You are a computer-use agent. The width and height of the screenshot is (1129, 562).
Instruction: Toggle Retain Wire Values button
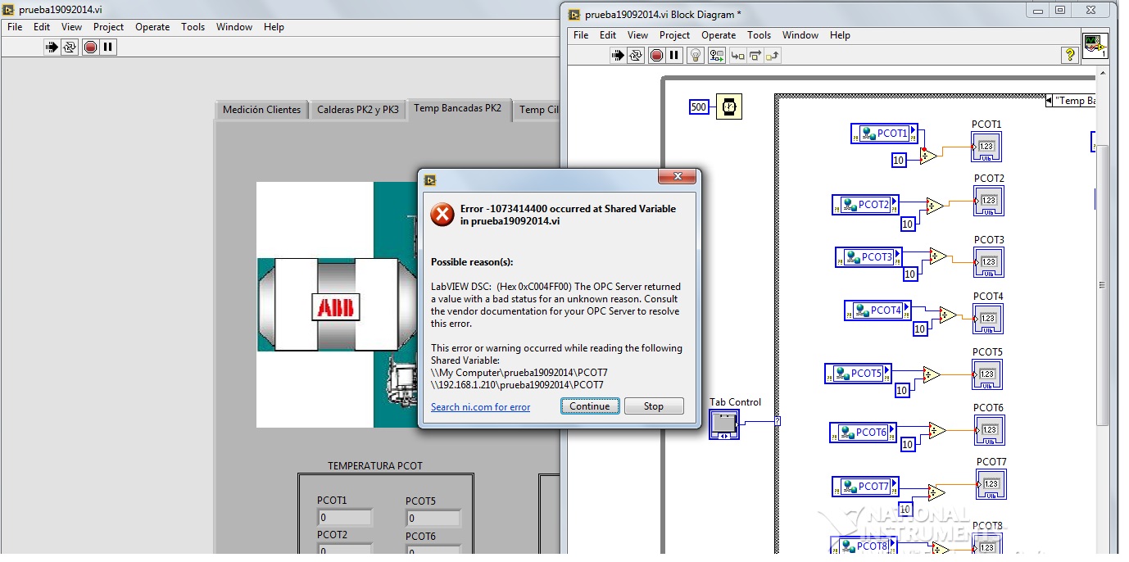pyautogui.click(x=717, y=55)
